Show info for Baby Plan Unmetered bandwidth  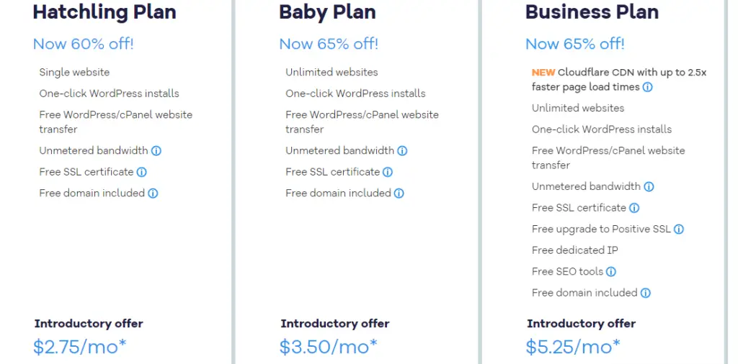point(402,151)
